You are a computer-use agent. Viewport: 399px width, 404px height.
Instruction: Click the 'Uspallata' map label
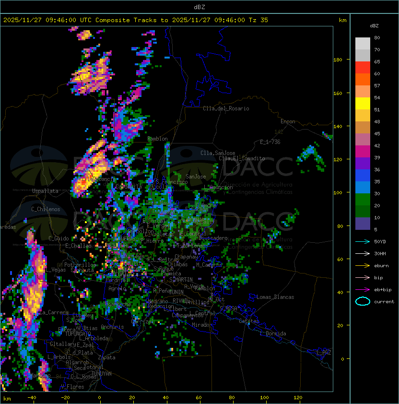point(45,191)
